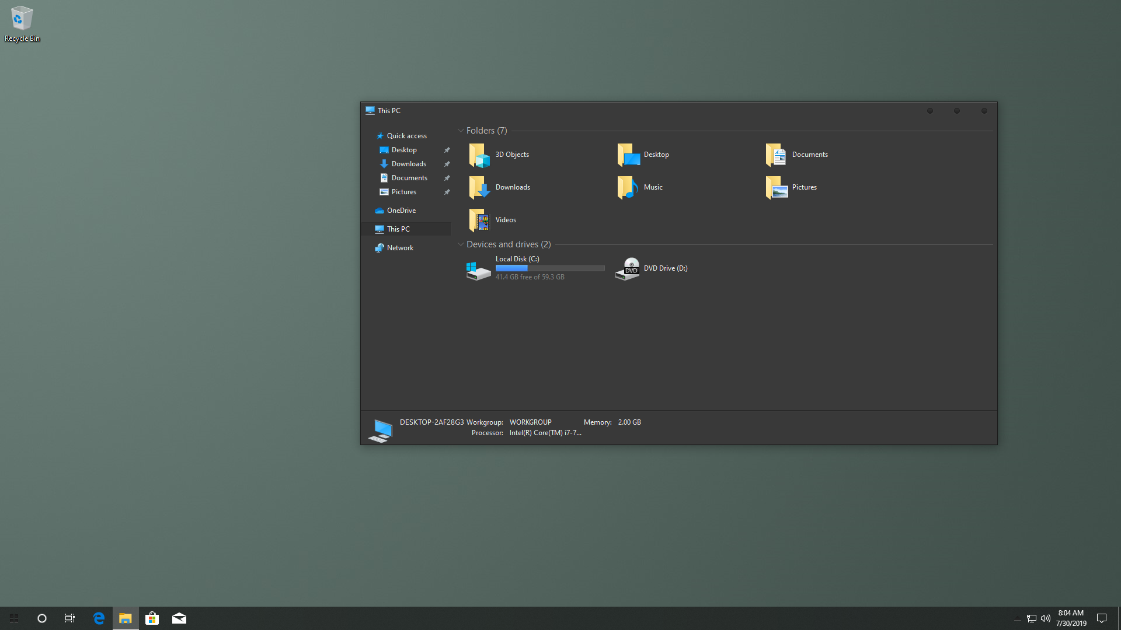The height and width of the screenshot is (630, 1121).
Task: Select the Videos folder icon
Action: tap(479, 220)
